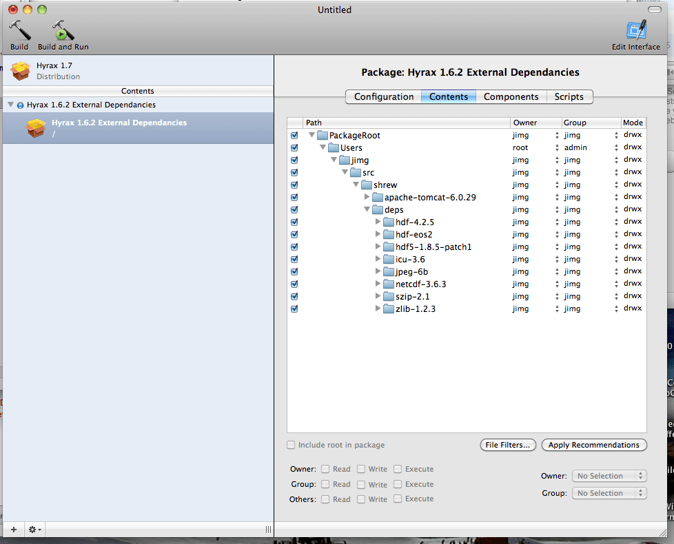
Task: Expand the netcdf-3.6.3 folder triangle
Action: [378, 284]
